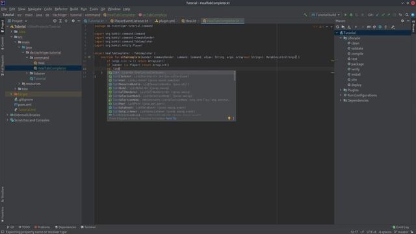Click Maven download sources icon
The width and height of the screenshot is (416, 234).
point(349,27)
